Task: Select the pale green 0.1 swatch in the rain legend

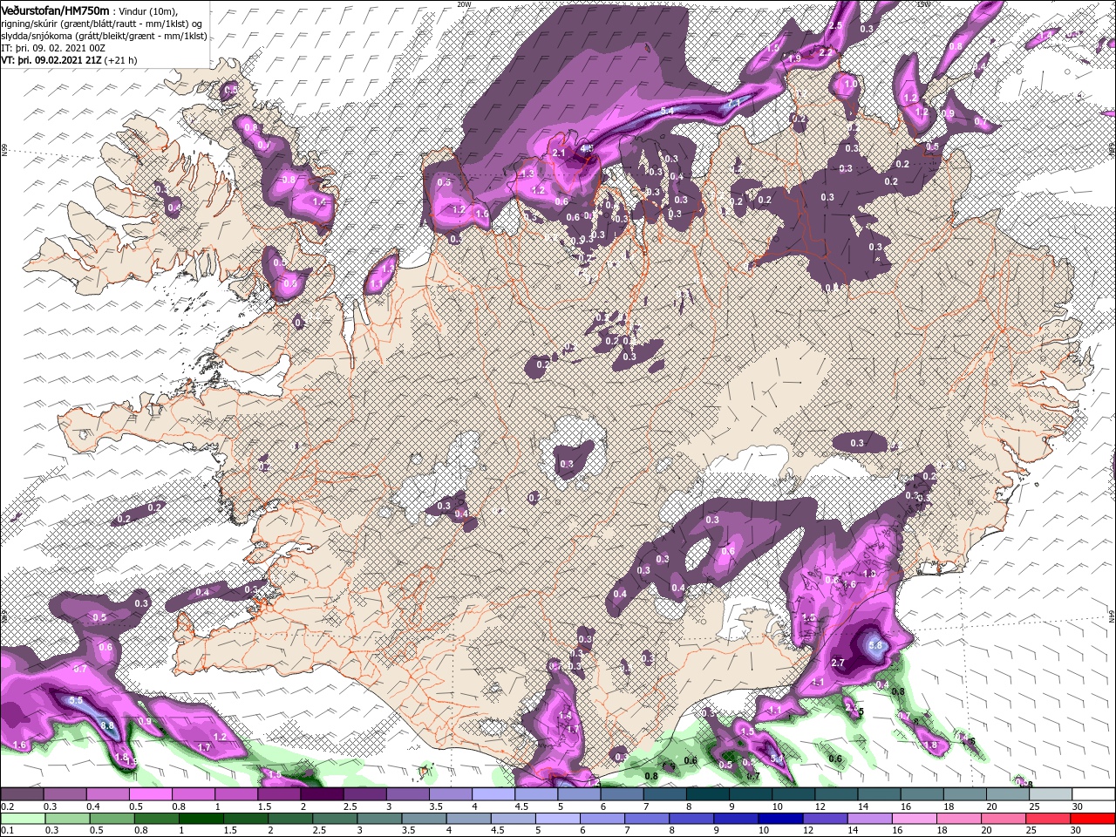Action: 22,819
